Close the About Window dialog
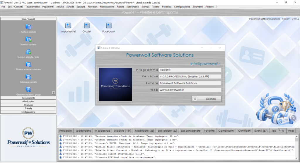 [220, 48]
